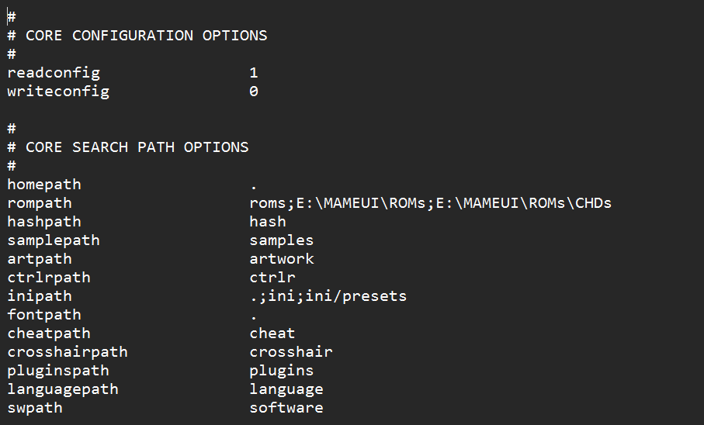The width and height of the screenshot is (704, 425).
Task: Click the homepath option name
Action: tap(44, 185)
